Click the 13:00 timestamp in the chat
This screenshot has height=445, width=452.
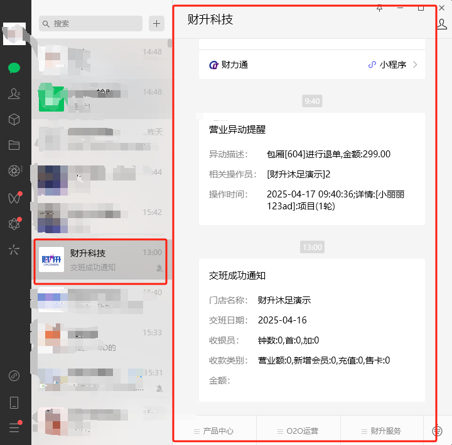click(x=312, y=247)
